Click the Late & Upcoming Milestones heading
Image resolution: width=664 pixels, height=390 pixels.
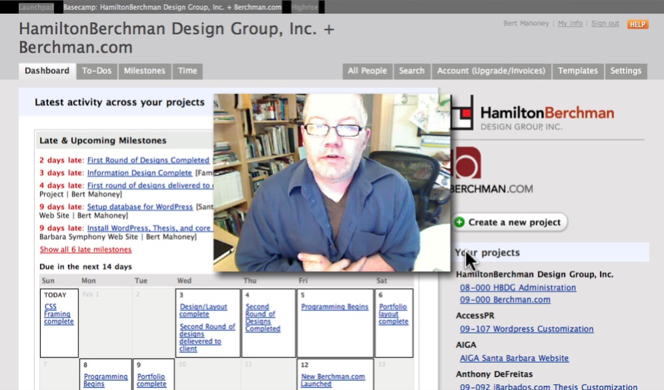(103, 141)
